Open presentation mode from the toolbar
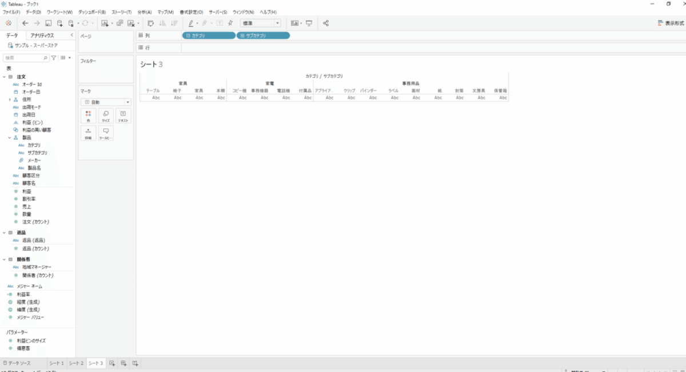The width and height of the screenshot is (686, 372). [x=309, y=23]
